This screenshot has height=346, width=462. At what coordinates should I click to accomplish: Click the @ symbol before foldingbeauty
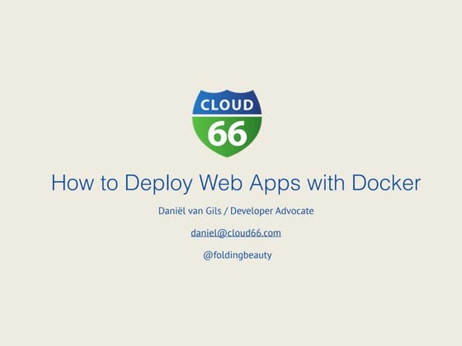click(207, 255)
